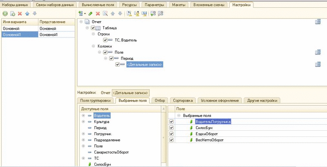Open the Параметры tab
The width and height of the screenshot is (327, 167).
(155, 5)
